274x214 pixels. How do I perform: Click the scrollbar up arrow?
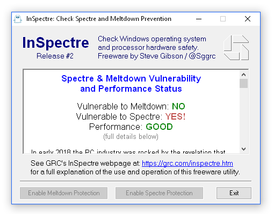pos(243,75)
